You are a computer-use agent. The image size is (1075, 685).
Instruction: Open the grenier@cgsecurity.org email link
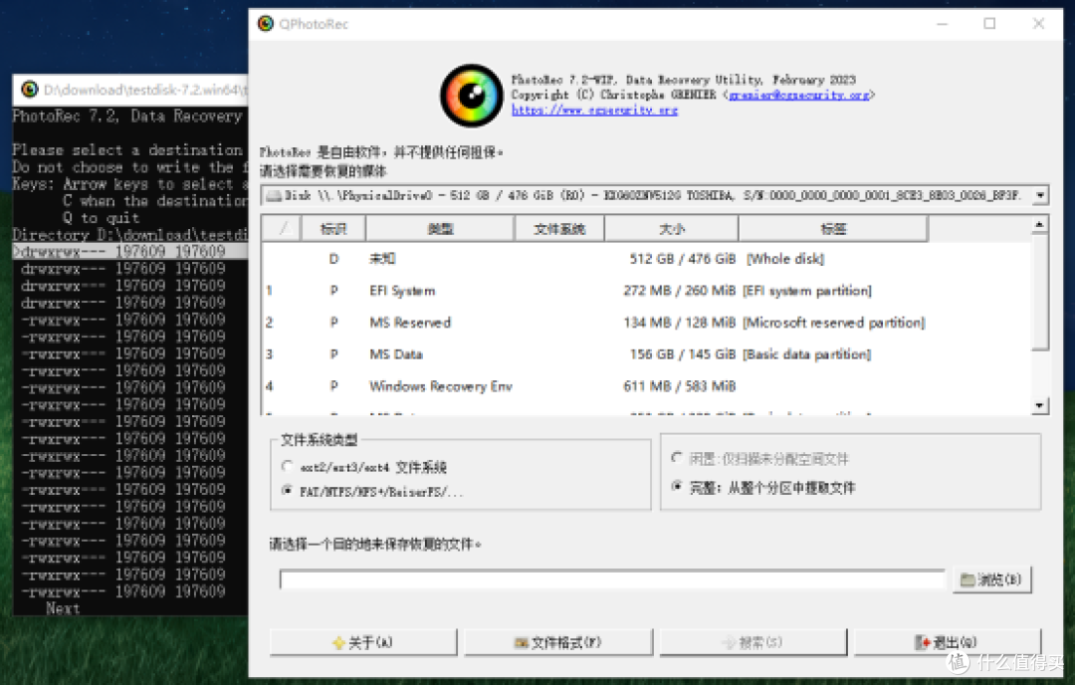(798, 96)
